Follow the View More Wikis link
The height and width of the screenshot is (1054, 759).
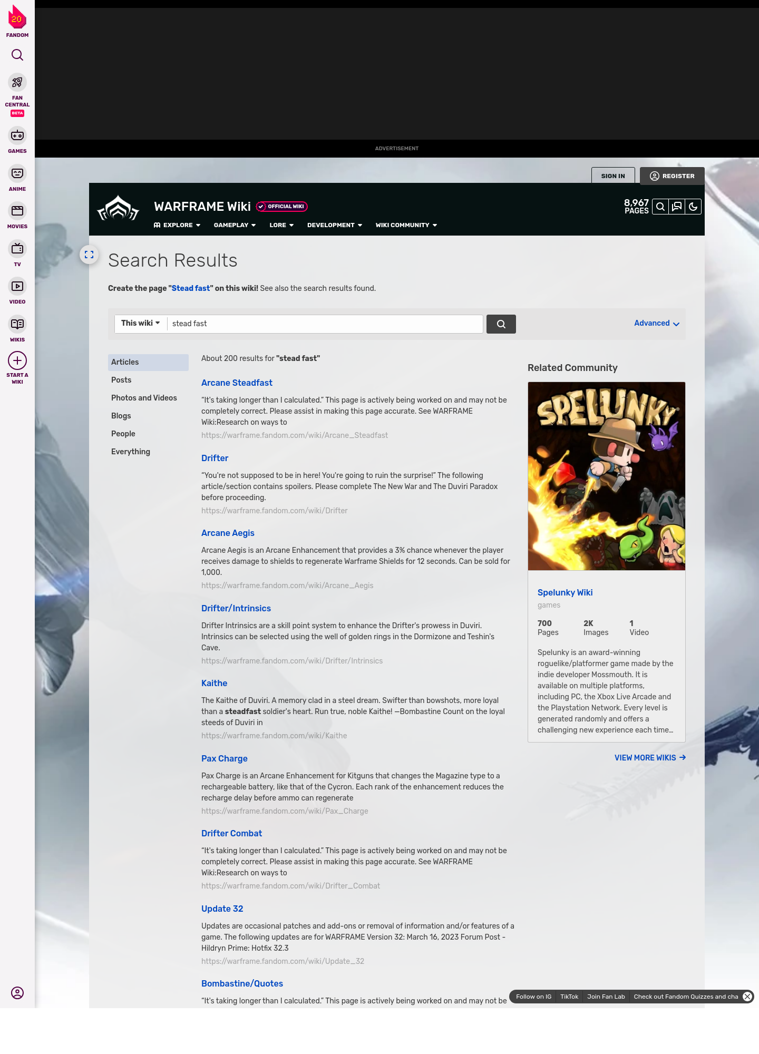650,757
